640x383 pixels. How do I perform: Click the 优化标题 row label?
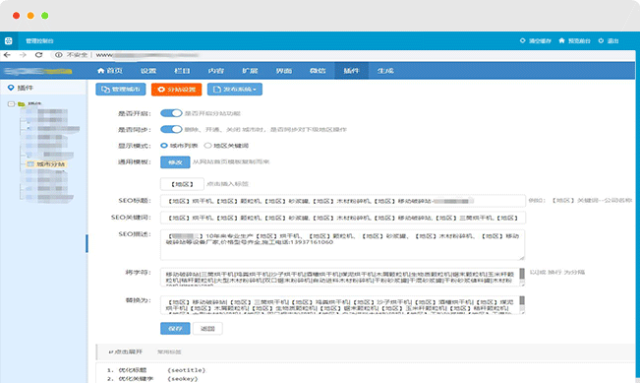(x=133, y=370)
